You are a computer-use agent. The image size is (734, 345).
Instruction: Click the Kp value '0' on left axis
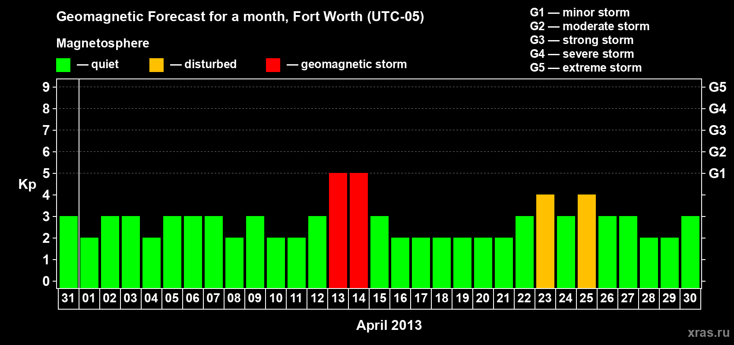click(46, 281)
